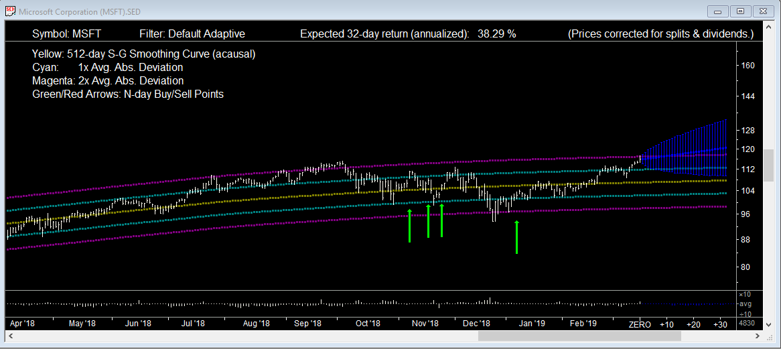Click the green buy arrow in late December
Image resolution: width=781 pixels, height=349 pixels.
pos(516,237)
